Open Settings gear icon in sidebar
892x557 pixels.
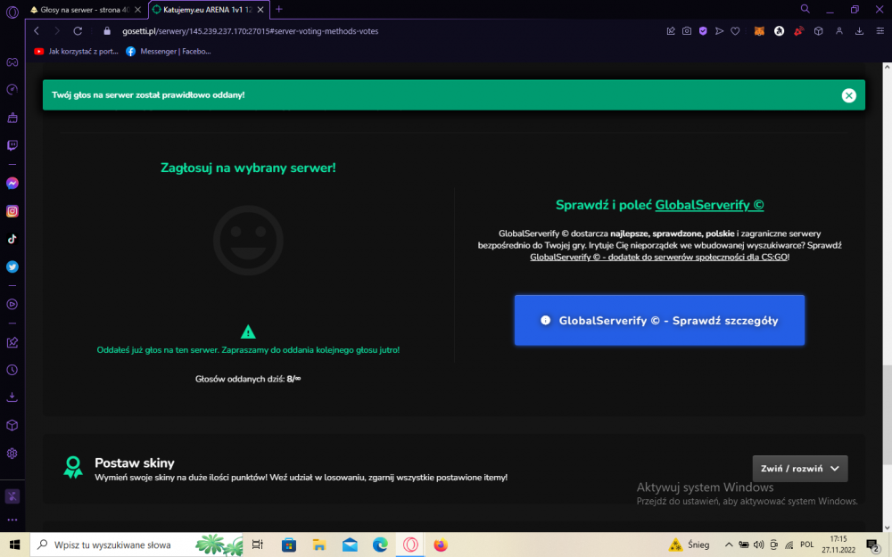[12, 454]
